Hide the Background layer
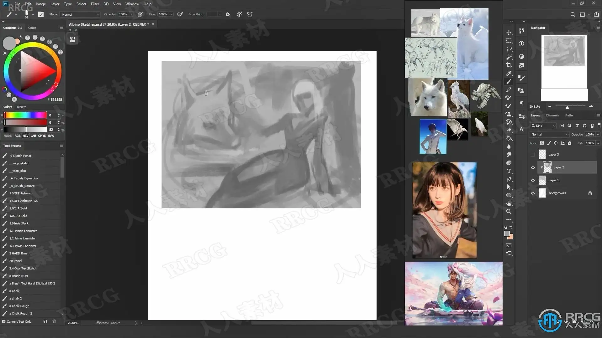The width and height of the screenshot is (602, 338). pyautogui.click(x=533, y=193)
